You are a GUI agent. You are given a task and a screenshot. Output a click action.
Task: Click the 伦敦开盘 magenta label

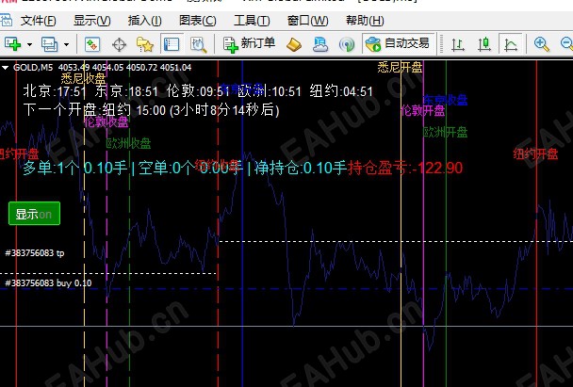coord(423,110)
